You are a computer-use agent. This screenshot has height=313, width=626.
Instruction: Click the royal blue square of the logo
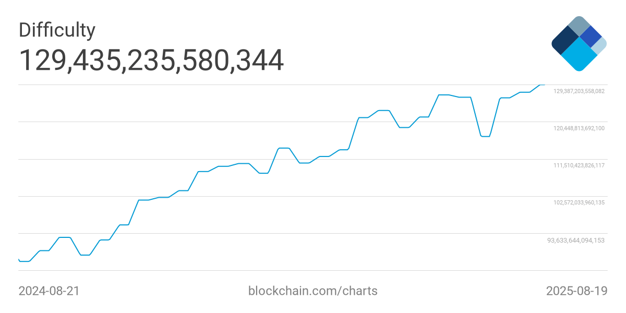591,36
